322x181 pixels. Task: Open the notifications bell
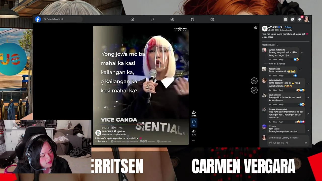[x=299, y=19]
